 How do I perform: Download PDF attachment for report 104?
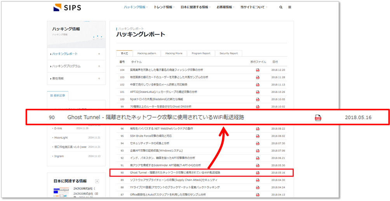click(x=258, y=70)
